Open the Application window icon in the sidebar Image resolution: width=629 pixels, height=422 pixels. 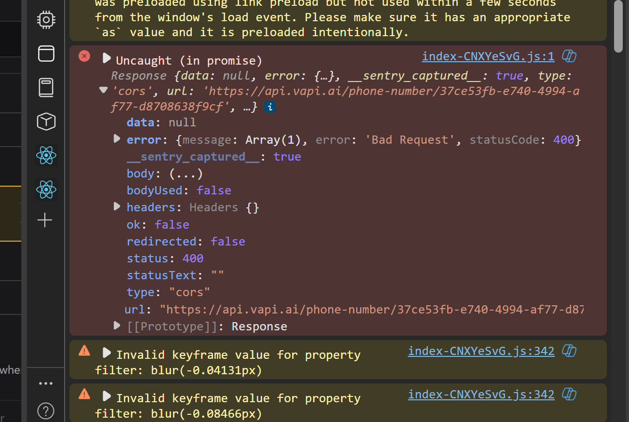pyautogui.click(x=46, y=54)
